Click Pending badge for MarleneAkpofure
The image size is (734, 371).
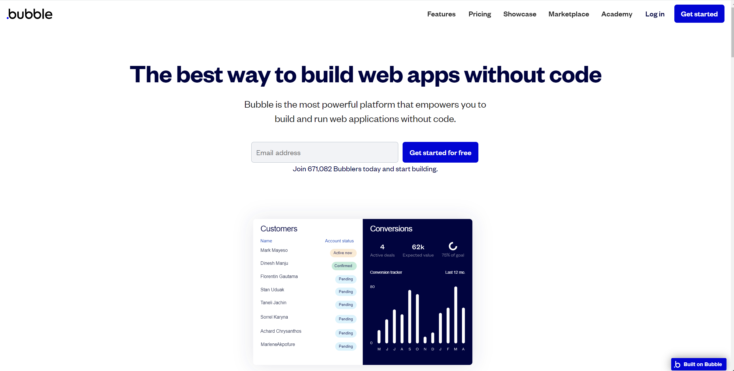tap(346, 346)
